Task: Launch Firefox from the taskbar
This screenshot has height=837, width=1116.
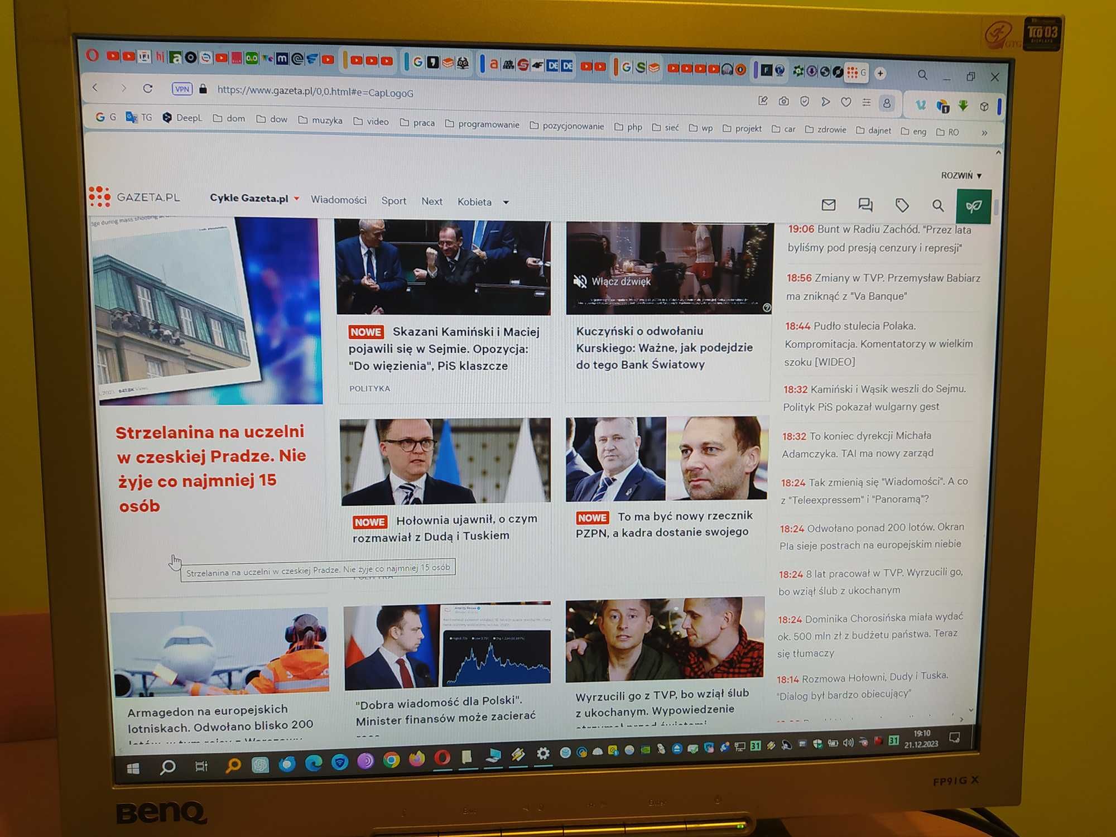Action: pyautogui.click(x=417, y=759)
